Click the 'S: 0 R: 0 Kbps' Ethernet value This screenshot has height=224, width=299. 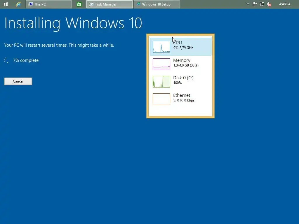pos(184,100)
